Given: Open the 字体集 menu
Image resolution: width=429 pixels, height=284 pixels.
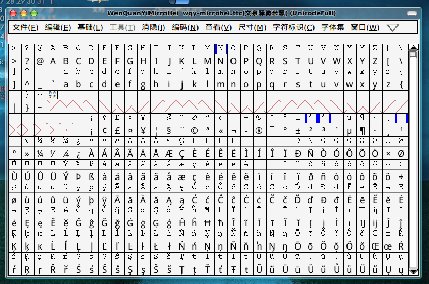Looking at the screenshot, I should click(333, 27).
